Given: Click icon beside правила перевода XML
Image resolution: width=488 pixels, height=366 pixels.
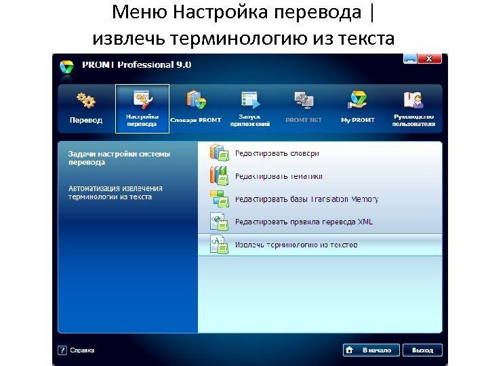Looking at the screenshot, I should tap(219, 222).
